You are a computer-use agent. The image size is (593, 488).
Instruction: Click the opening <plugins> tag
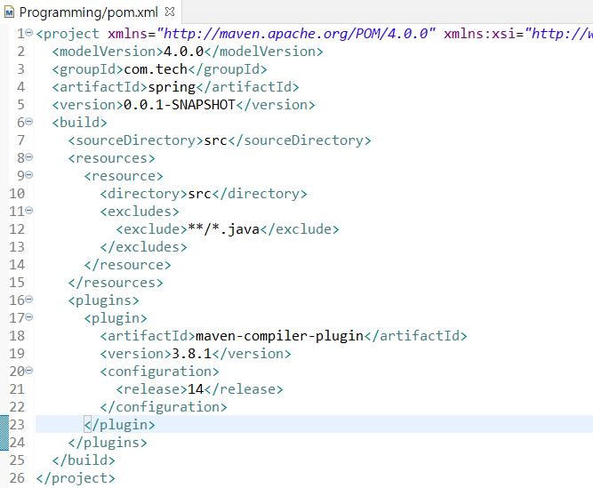tap(104, 300)
